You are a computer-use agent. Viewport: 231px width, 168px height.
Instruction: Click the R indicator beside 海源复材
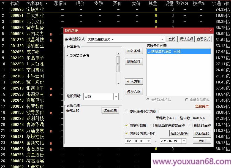[51, 94]
